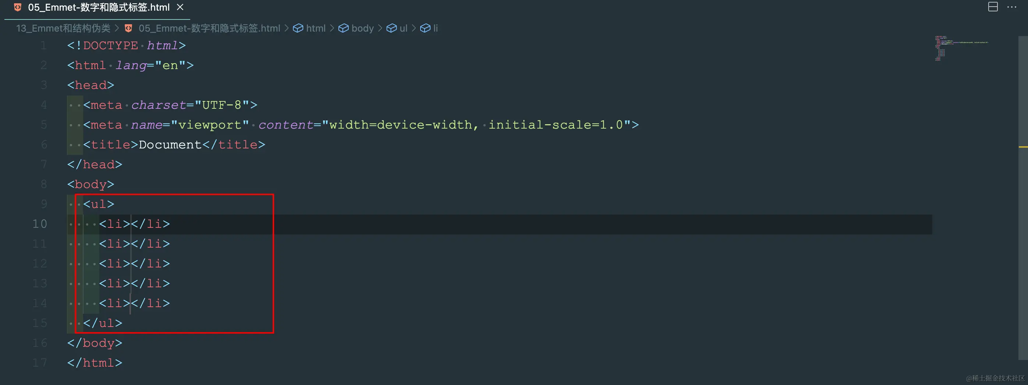Open the More Actions ellipsis menu
This screenshot has width=1028, height=385.
click(x=1012, y=7)
